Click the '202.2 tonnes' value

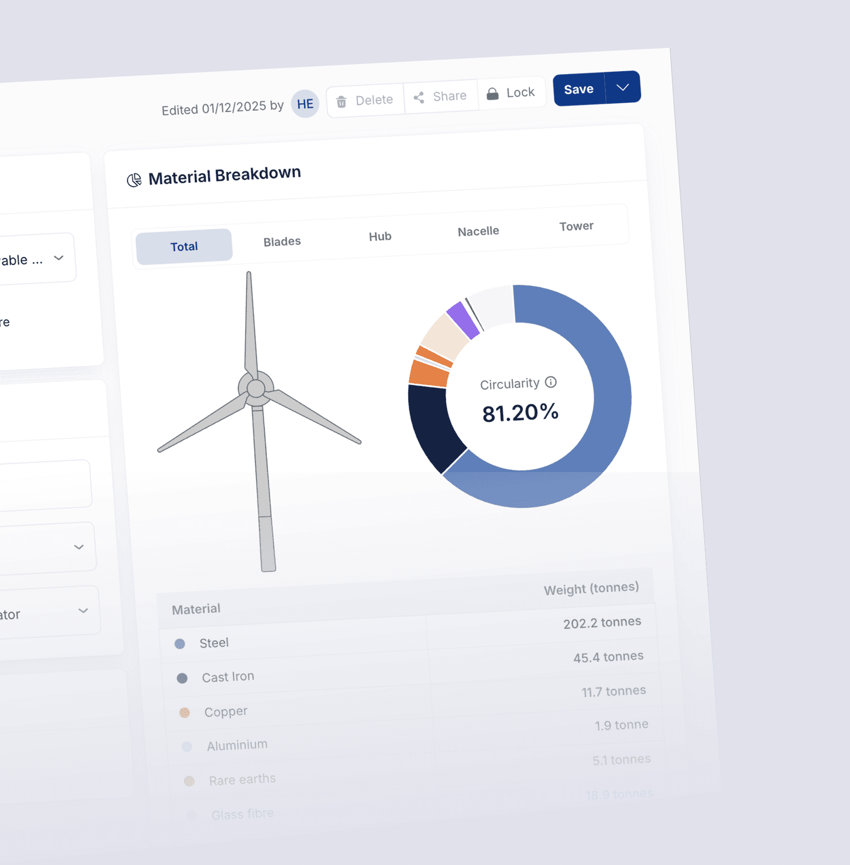602,623
